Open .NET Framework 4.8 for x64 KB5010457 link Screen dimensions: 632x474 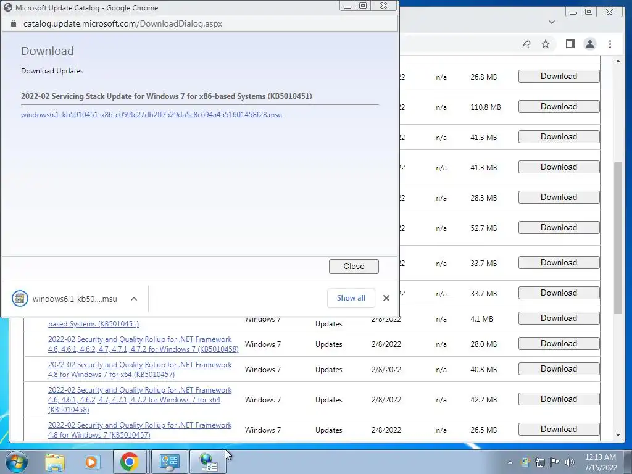click(140, 370)
